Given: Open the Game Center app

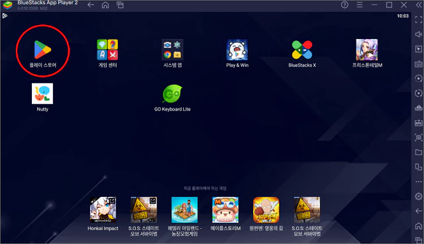Looking at the screenshot, I should (x=107, y=50).
